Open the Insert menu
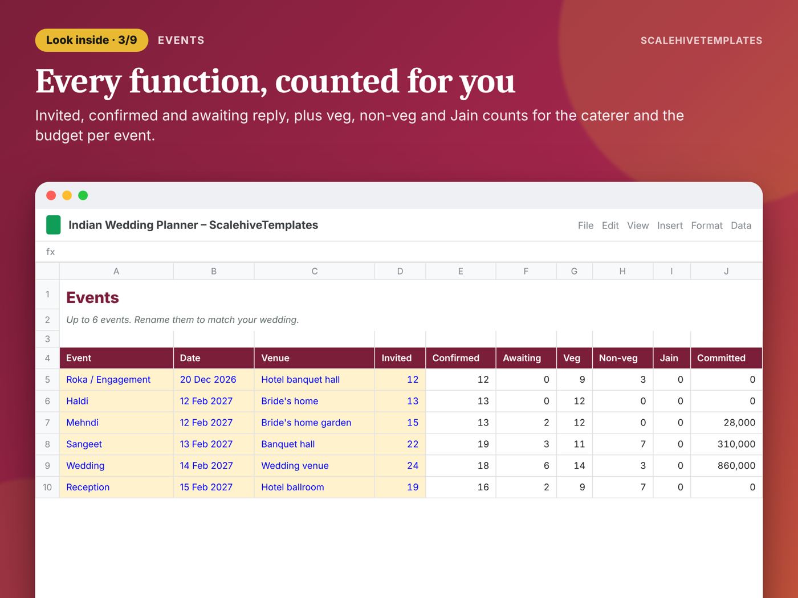 click(670, 226)
